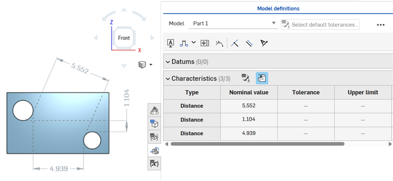Image resolution: width=393 pixels, height=181 pixels.
Task: Click the counterclockwise curved arrow above the view cube
Action: point(109,15)
